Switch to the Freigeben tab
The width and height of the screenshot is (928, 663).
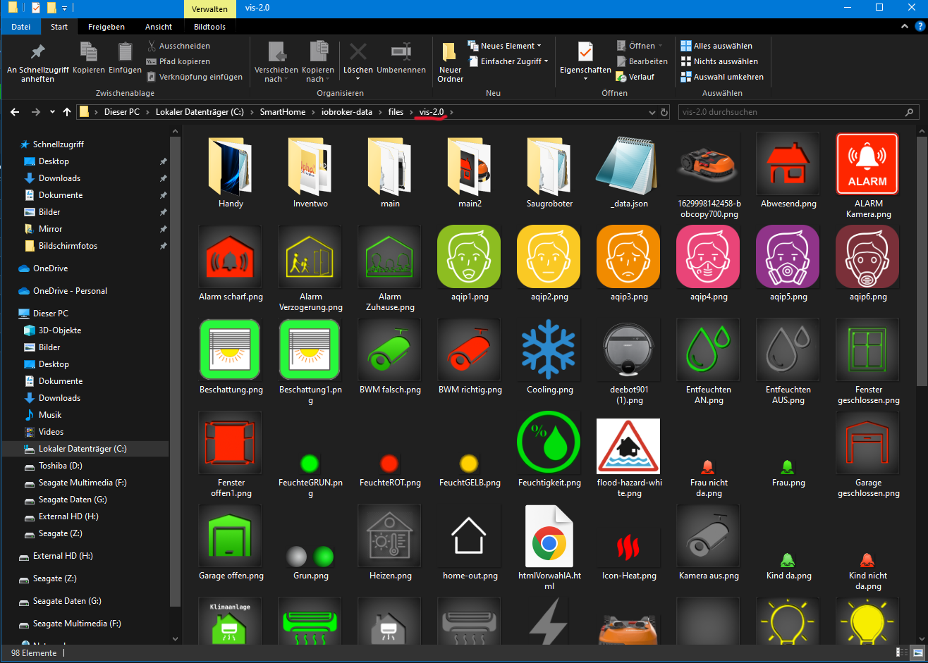click(106, 27)
